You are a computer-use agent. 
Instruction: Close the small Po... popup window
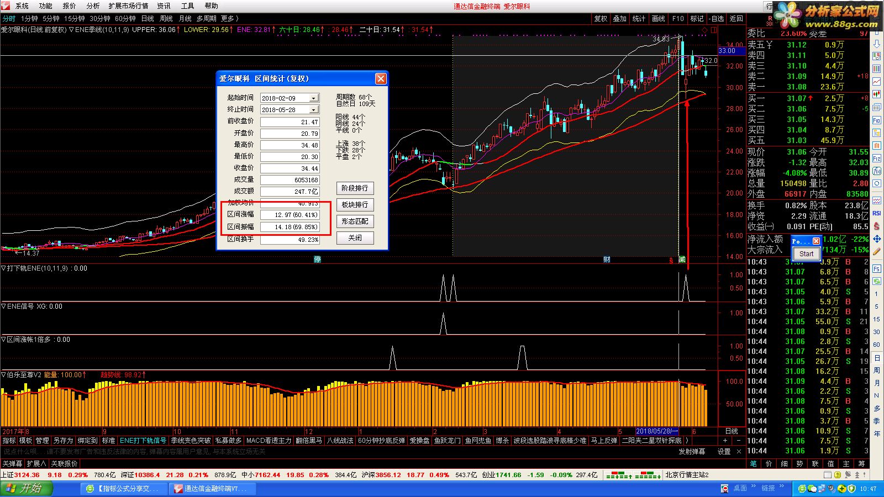[816, 241]
